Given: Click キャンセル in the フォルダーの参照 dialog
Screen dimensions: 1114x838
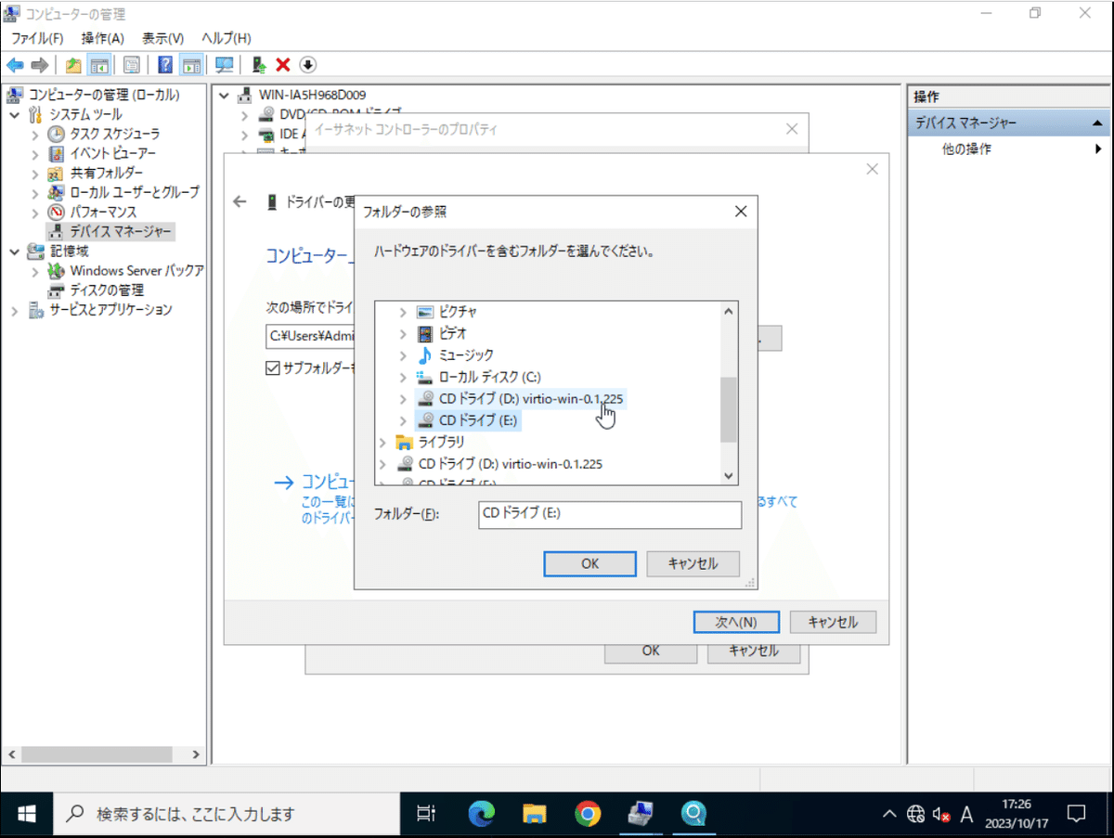Looking at the screenshot, I should 693,563.
